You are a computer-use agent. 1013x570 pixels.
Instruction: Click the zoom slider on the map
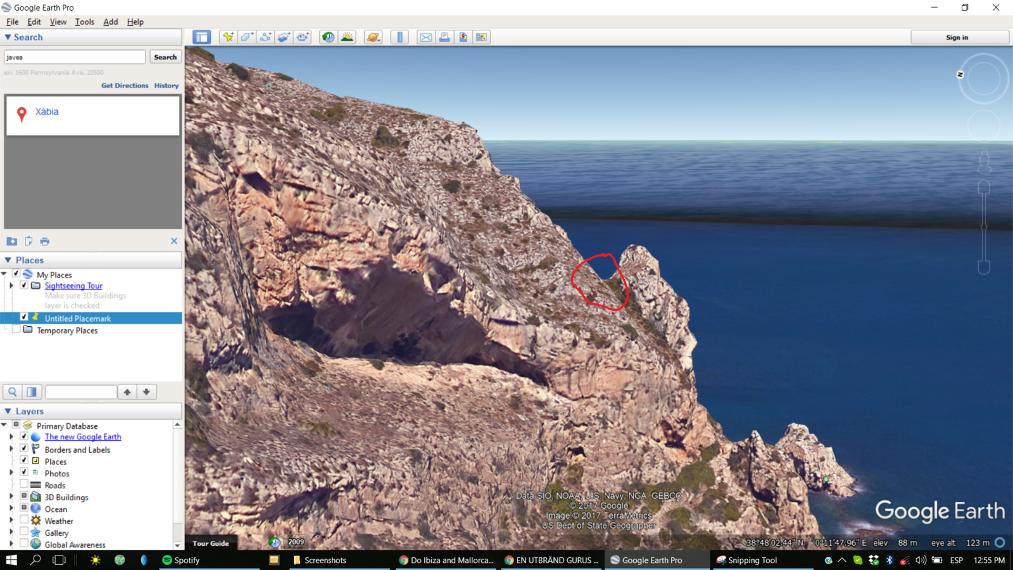click(984, 227)
